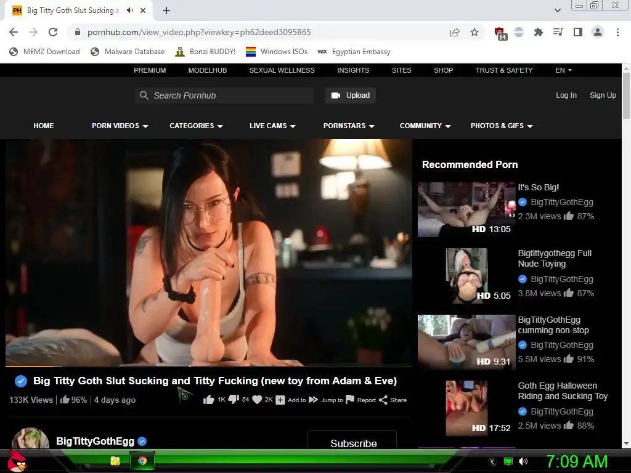The height and width of the screenshot is (473, 631).
Task: Focus the Search field on the site
Action: click(224, 95)
